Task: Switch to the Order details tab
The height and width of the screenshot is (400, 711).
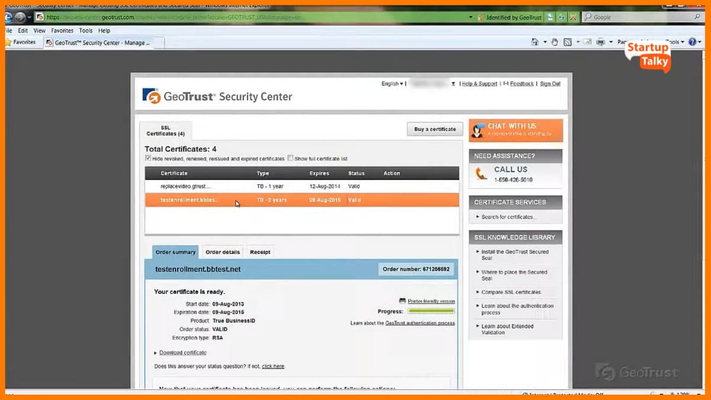Action: [222, 251]
